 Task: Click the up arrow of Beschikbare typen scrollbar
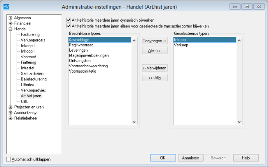tap(134, 41)
